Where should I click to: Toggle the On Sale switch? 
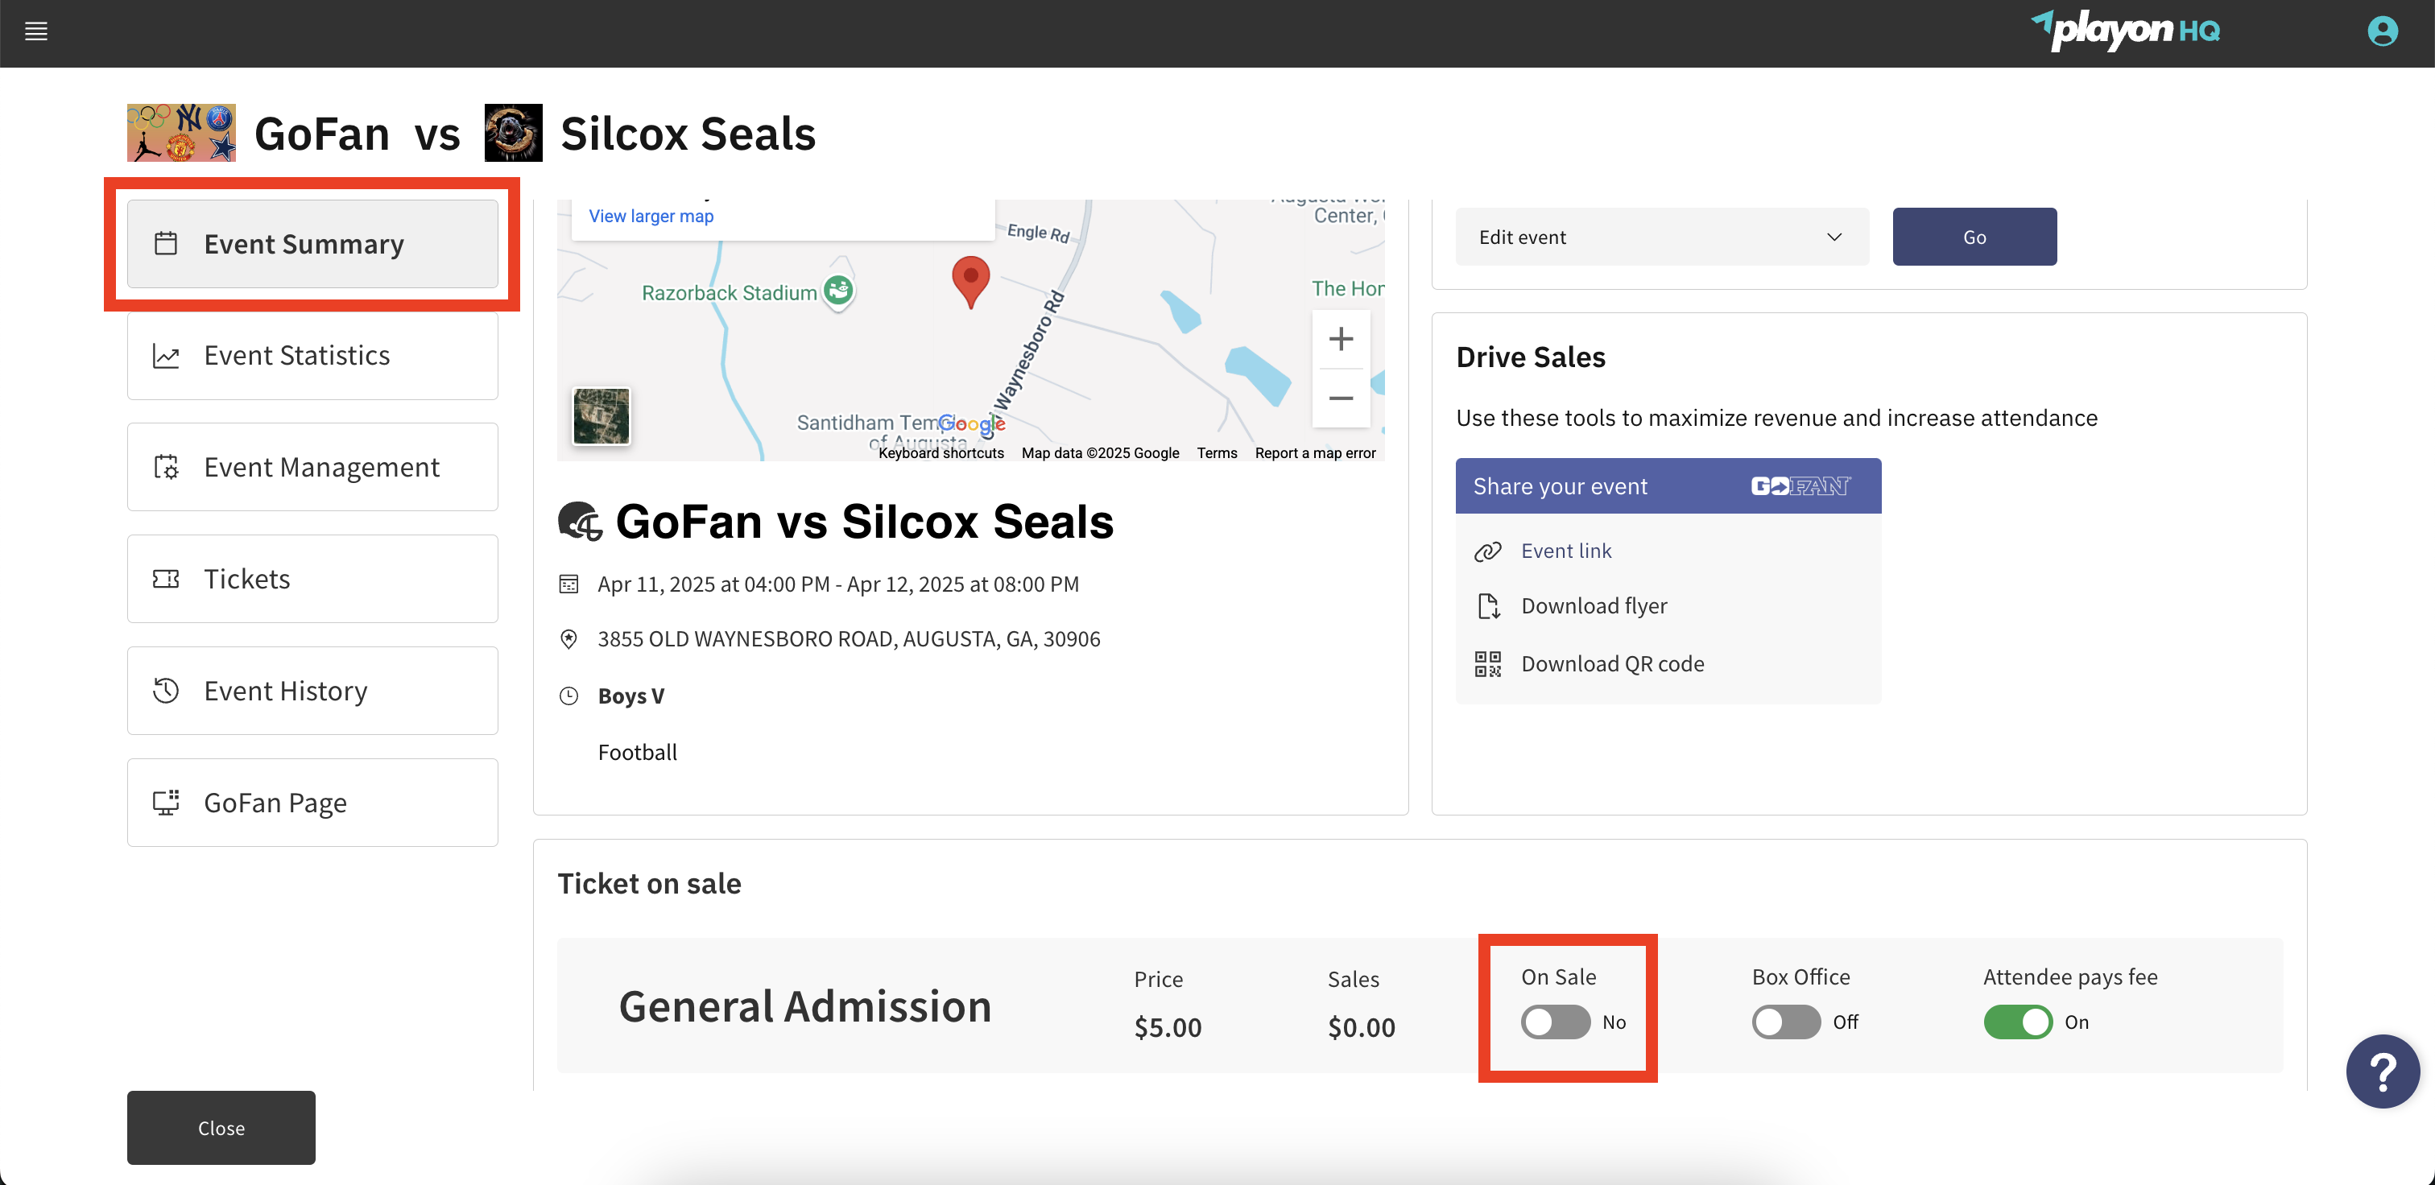coord(1555,1022)
